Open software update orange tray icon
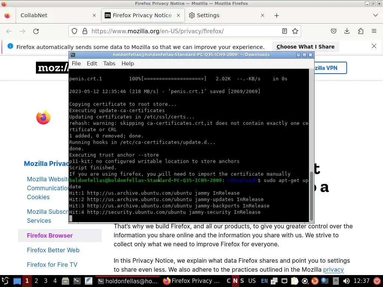The image size is (383, 287). (315, 281)
